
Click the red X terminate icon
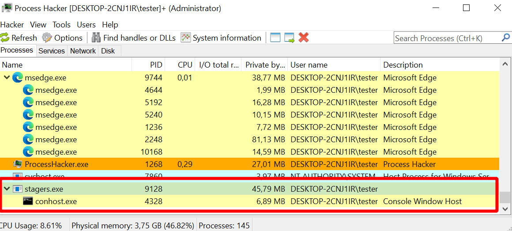point(304,38)
